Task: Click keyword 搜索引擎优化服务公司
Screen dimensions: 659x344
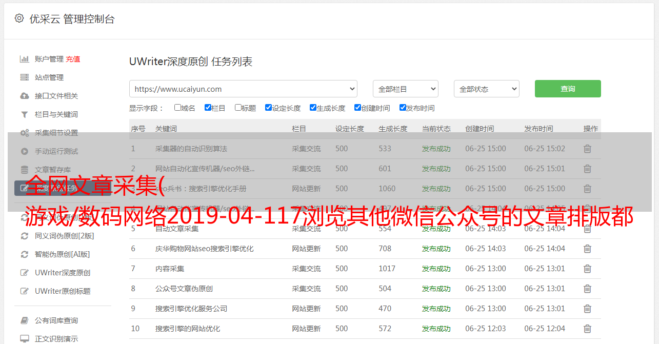Action: [191, 309]
